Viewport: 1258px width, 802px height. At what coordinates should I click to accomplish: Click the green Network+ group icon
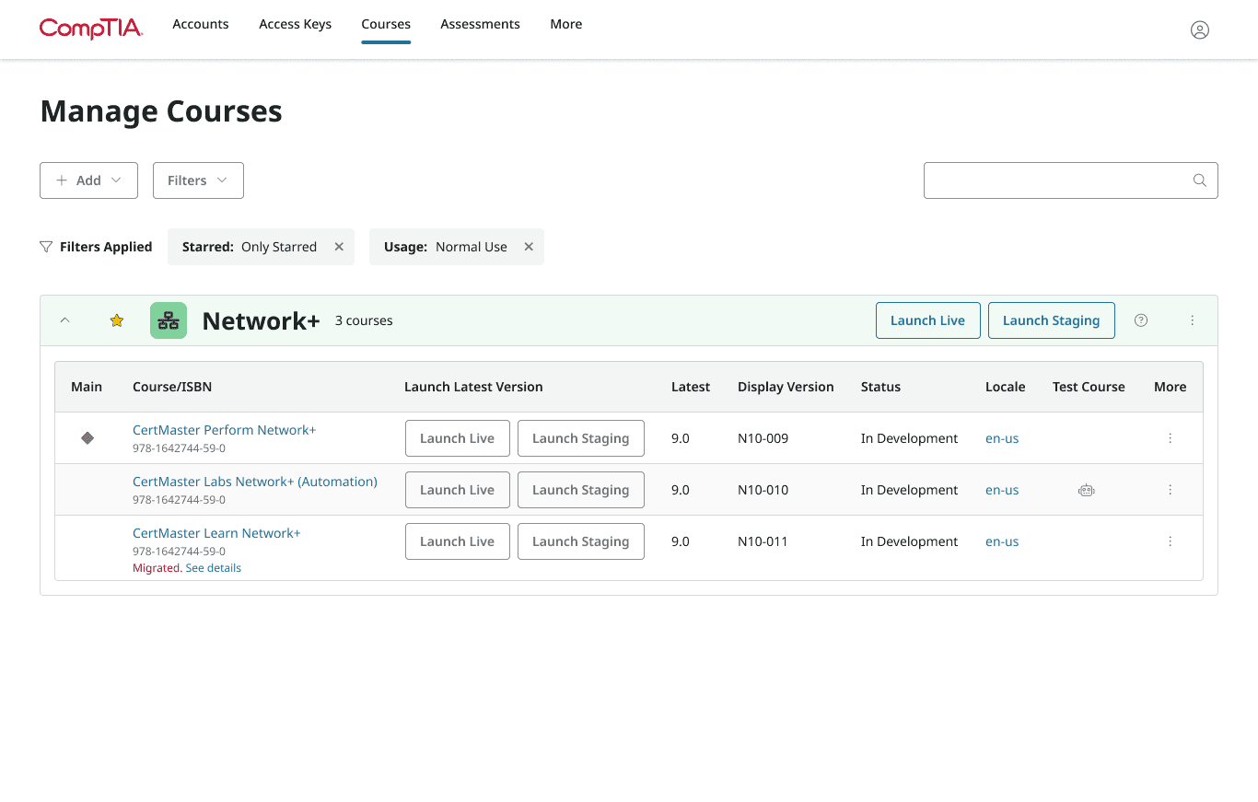[169, 320]
